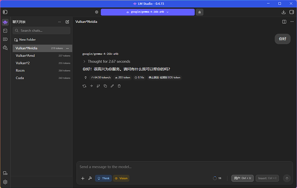Minimize the LM Studio window
Viewport: 297px width, 188px height.
pyautogui.click(x=268, y=3)
